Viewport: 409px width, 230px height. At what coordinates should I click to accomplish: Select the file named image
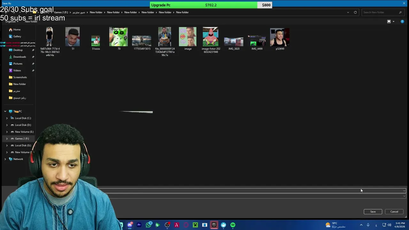pos(188,39)
